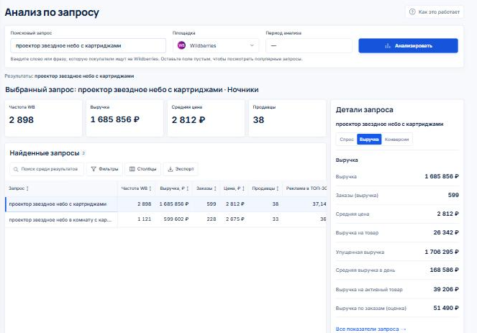Click the Заказы (выручка) row label

[x=357, y=195]
